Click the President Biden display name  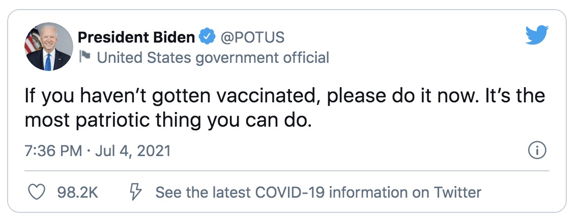[136, 37]
